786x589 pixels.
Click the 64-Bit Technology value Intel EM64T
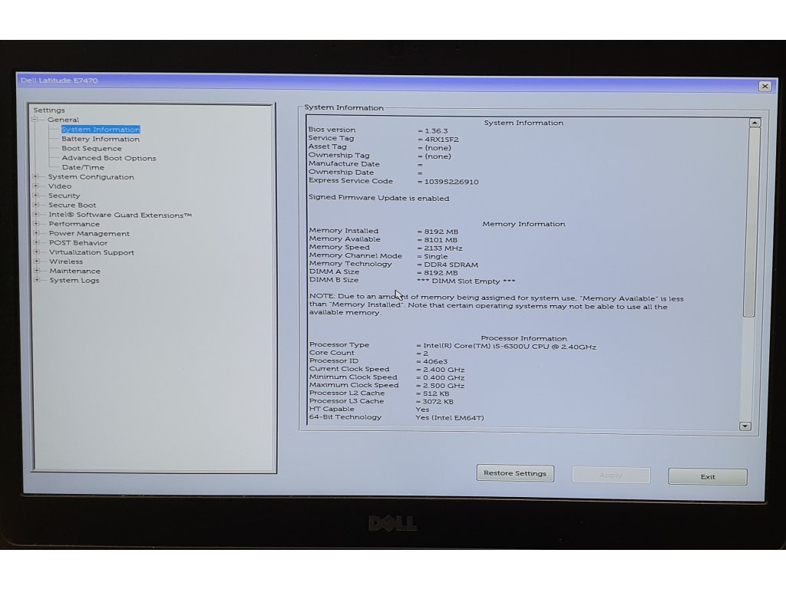pos(450,418)
